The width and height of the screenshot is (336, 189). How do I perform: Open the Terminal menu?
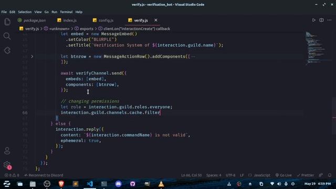66,12
